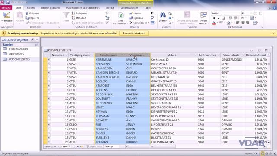
Task: Toggle Bold formatting
Action: pyautogui.click(x=214, y=18)
